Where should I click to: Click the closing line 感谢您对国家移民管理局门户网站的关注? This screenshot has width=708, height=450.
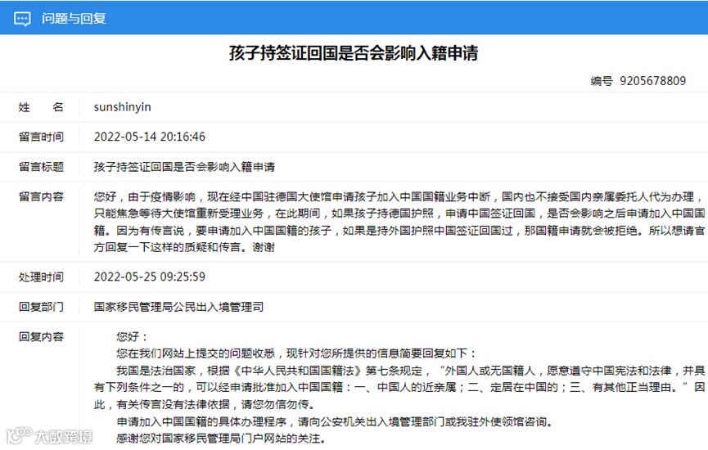click(221, 439)
